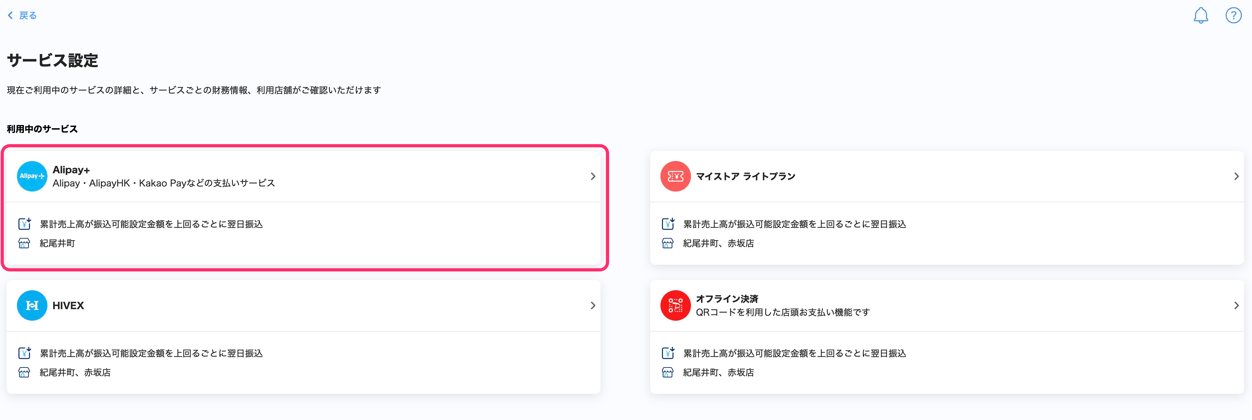Click the オフライン決済 QR code icon
1252x420 pixels.
(675, 305)
